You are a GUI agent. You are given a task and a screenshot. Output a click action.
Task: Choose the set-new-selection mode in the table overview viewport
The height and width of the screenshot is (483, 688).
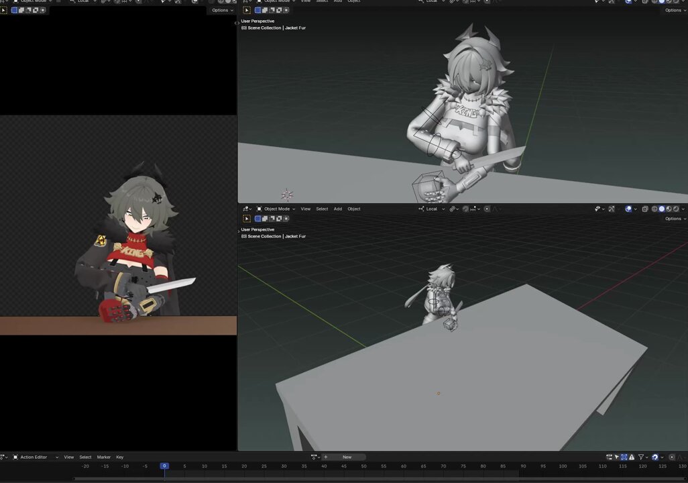point(258,219)
